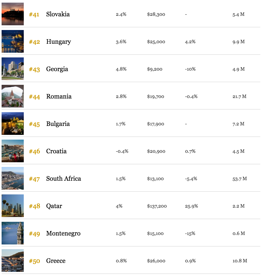Open the Hungary night river thumbnail

(x=13, y=41)
